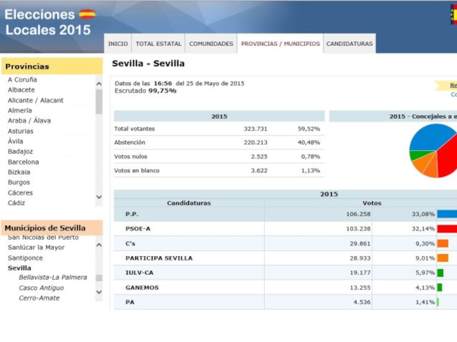Open the Casco Antiguo district
Viewport: 457px width, 342px height.
pos(41,288)
